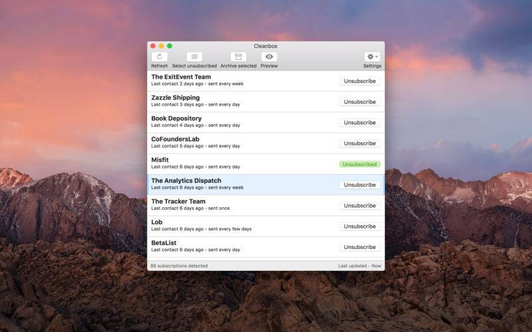Select The ExitEvent Team row name
Screen dimensions: 532x332
tap(181, 77)
